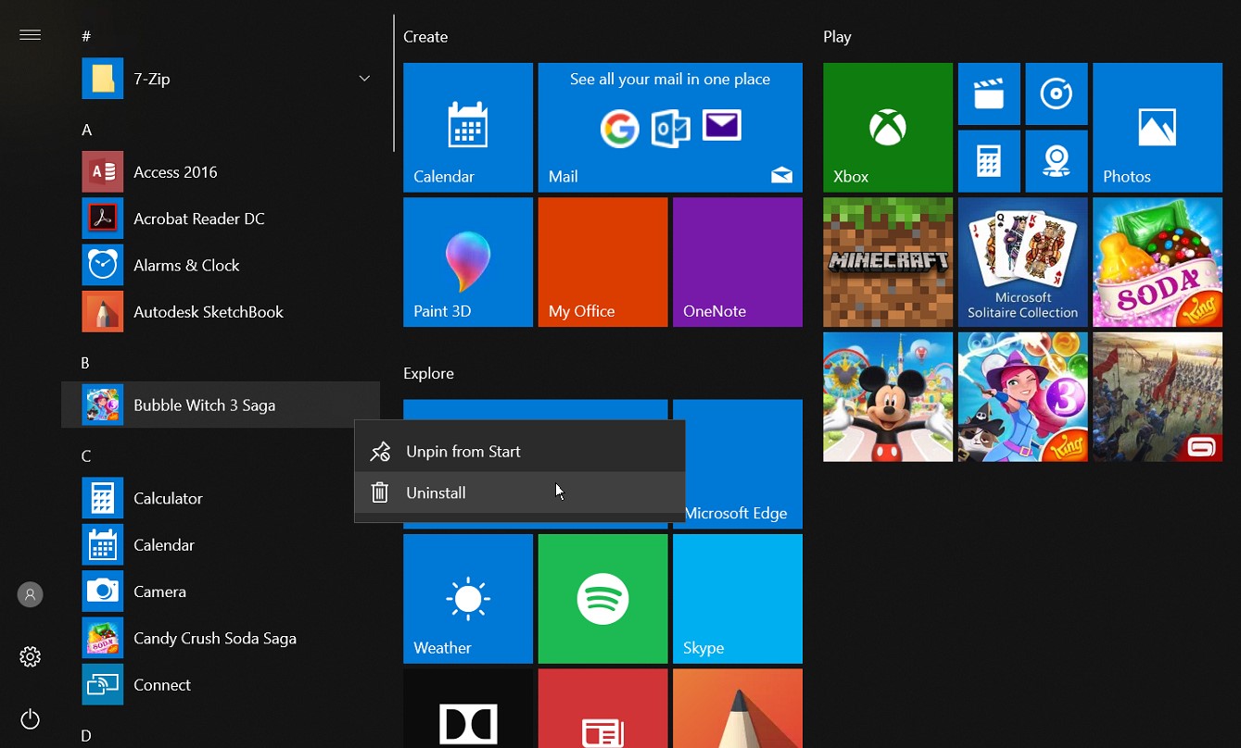Screen dimensions: 1241x748
Task: Open the Mail tile
Action: pos(670,128)
